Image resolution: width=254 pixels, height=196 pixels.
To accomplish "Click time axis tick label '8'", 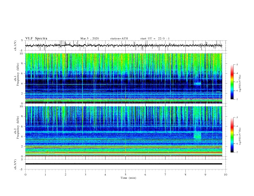I will pyautogui.click(x=185, y=175).
